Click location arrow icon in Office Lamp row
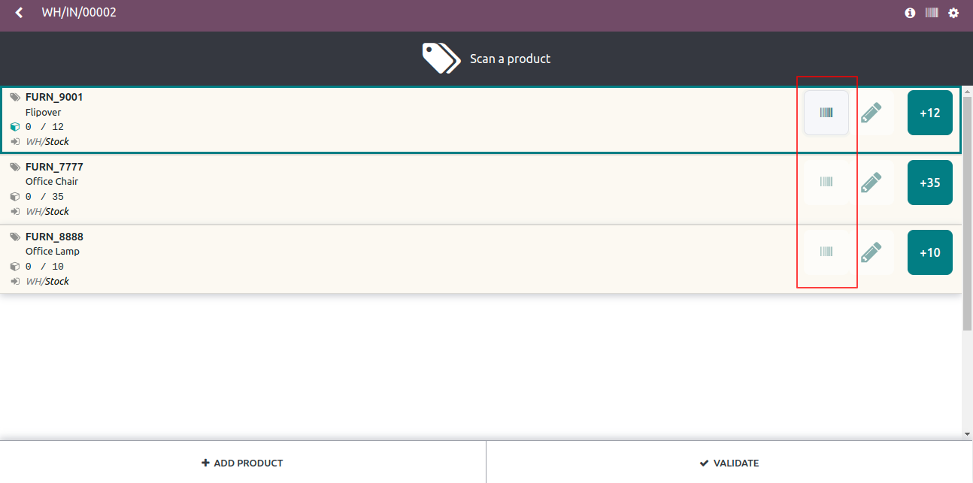Screen dimensions: 973x483 tap(15, 281)
